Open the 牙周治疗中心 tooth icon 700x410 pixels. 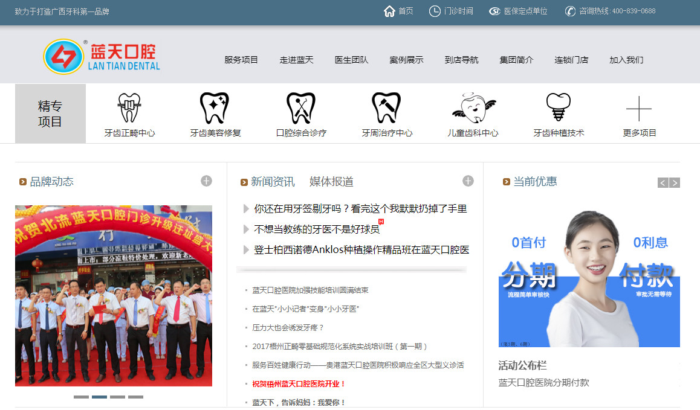point(387,107)
